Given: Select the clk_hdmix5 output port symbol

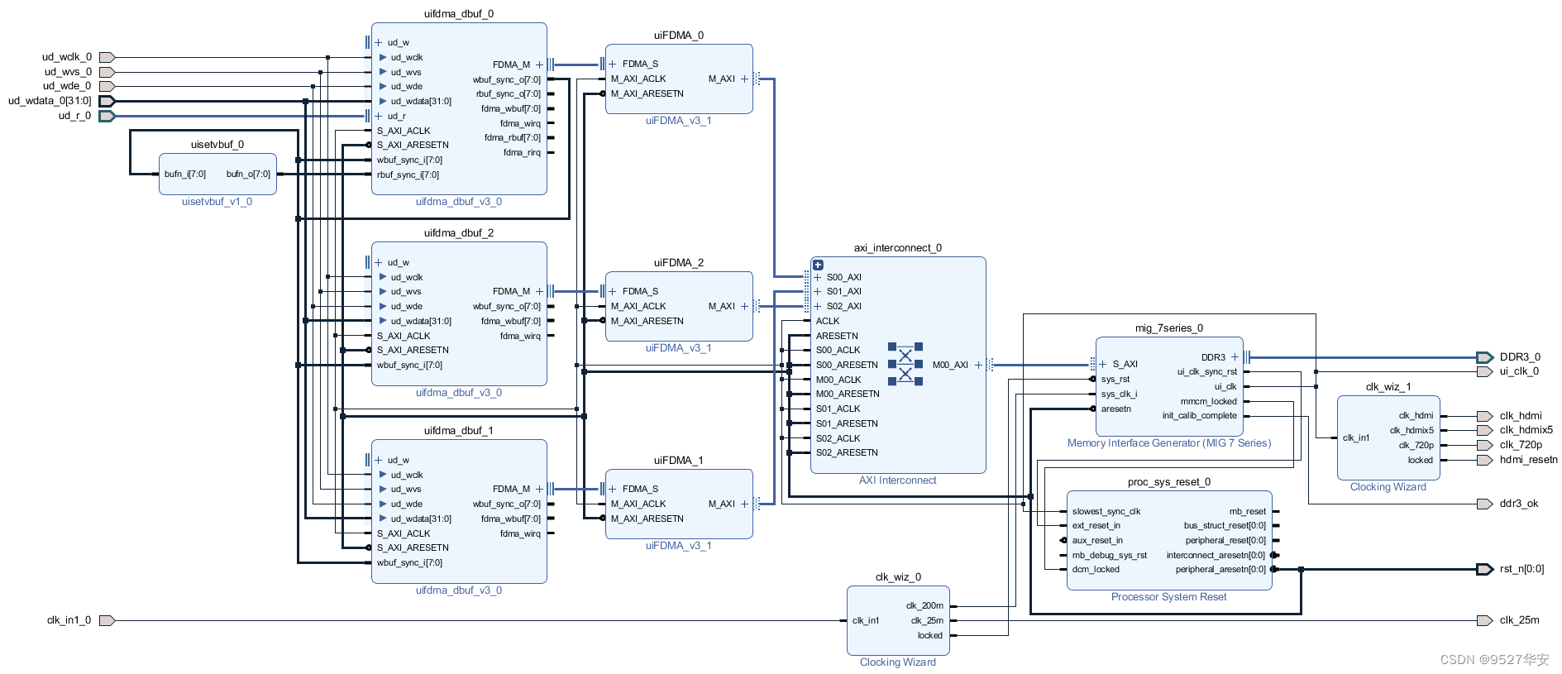Looking at the screenshot, I should coord(1484,430).
